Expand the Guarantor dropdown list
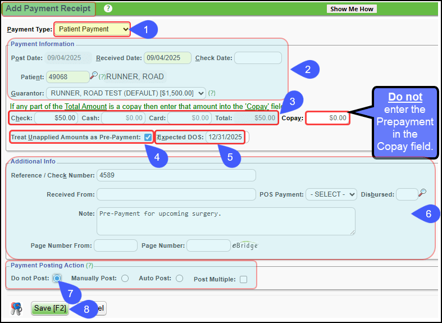442x323 pixels. pyautogui.click(x=126, y=93)
